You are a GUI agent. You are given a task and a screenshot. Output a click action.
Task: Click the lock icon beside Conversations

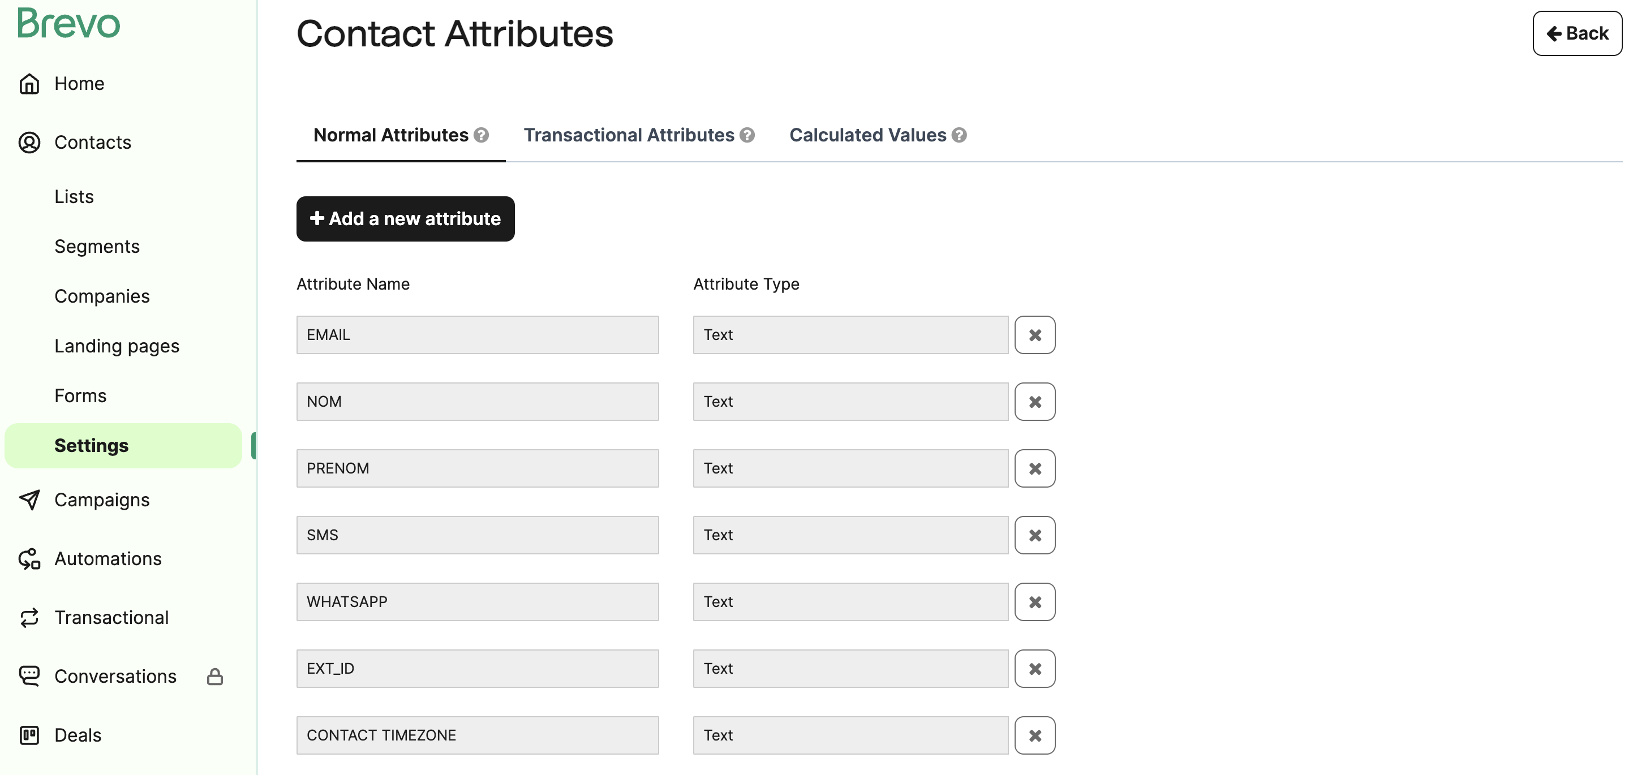coord(215,677)
